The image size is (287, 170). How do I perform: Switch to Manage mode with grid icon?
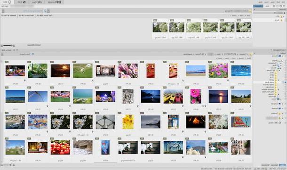(55, 2)
